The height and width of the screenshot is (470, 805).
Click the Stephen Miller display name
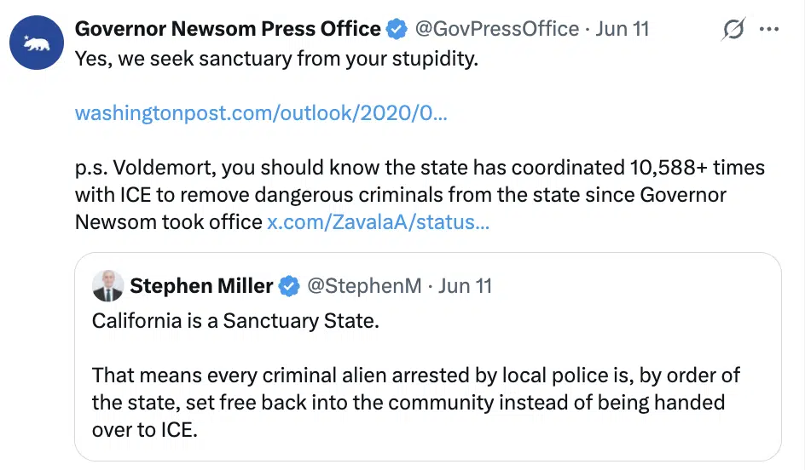pyautogui.click(x=201, y=286)
